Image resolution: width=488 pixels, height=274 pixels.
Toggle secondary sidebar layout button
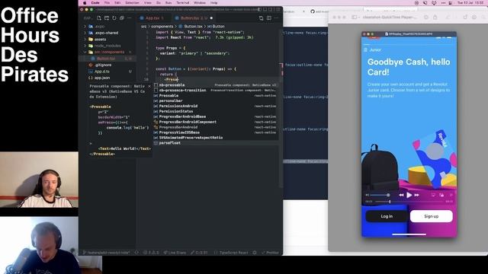pos(271,10)
